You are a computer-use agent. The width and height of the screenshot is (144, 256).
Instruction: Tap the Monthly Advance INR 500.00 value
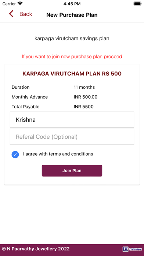86,97
